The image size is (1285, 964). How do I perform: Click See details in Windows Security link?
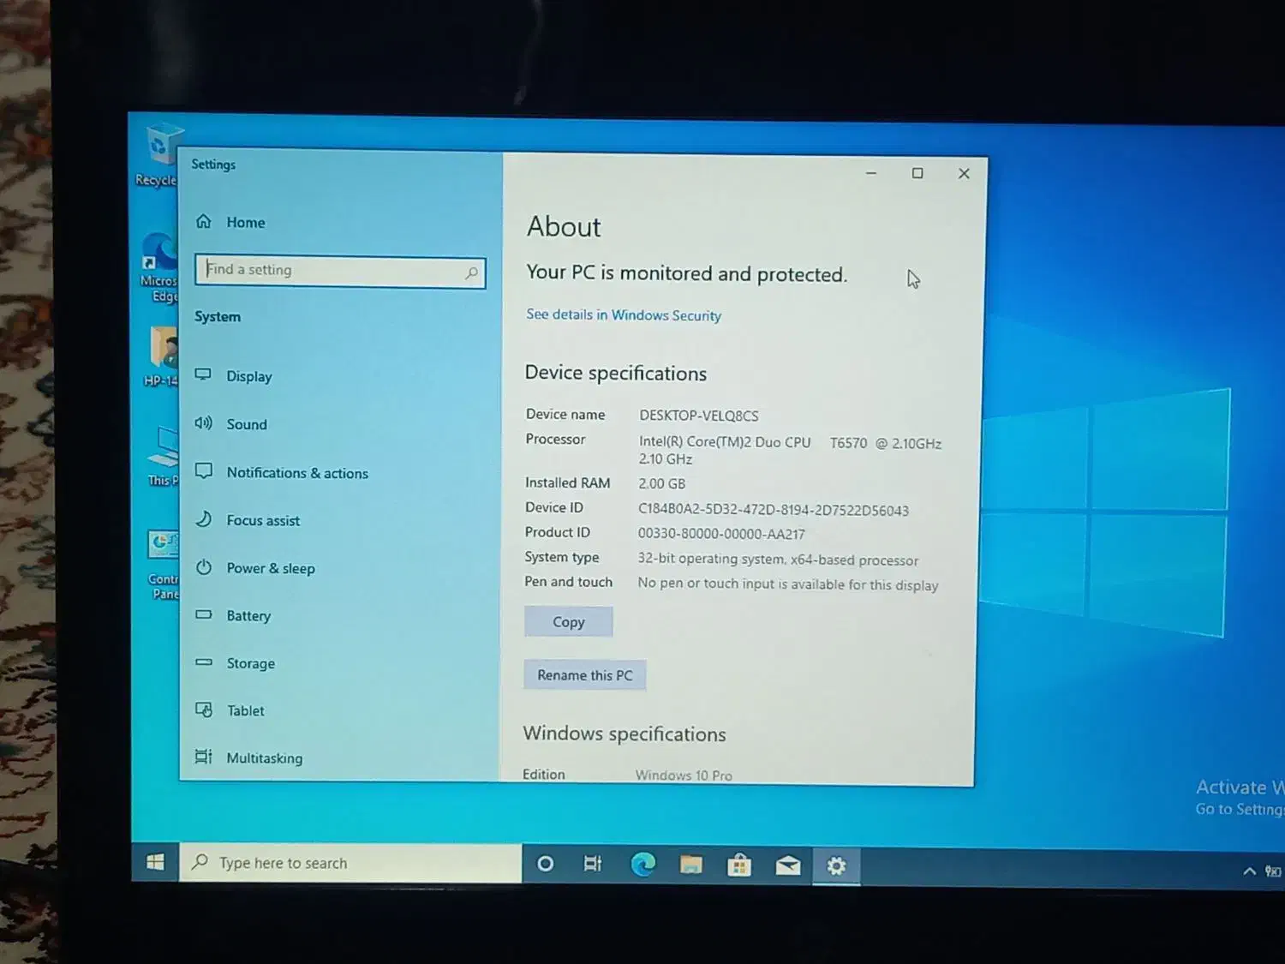coord(623,315)
